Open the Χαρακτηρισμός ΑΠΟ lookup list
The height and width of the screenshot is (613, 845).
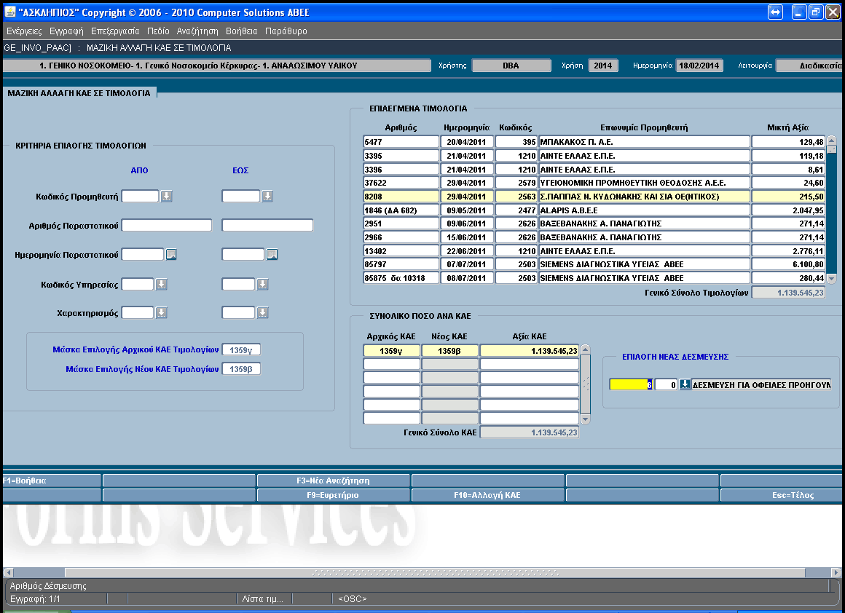coord(161,312)
